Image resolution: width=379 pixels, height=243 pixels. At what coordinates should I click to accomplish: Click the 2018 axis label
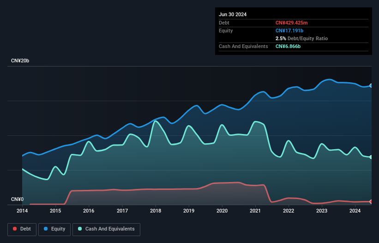pyautogui.click(x=156, y=211)
